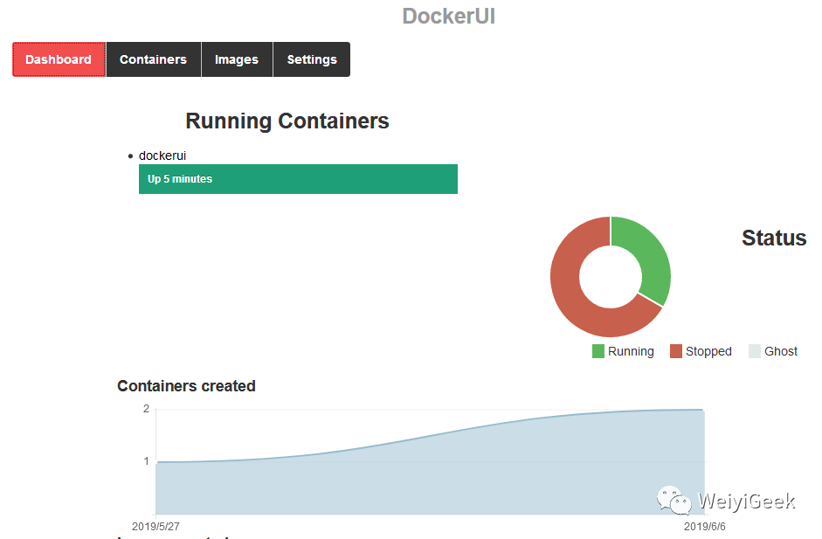822x539 pixels.
Task: Click the red Stopped legend swatch
Action: point(676,351)
